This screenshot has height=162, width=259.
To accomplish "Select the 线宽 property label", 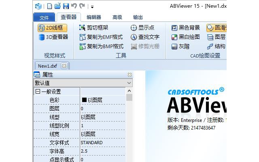I will point(54,134).
